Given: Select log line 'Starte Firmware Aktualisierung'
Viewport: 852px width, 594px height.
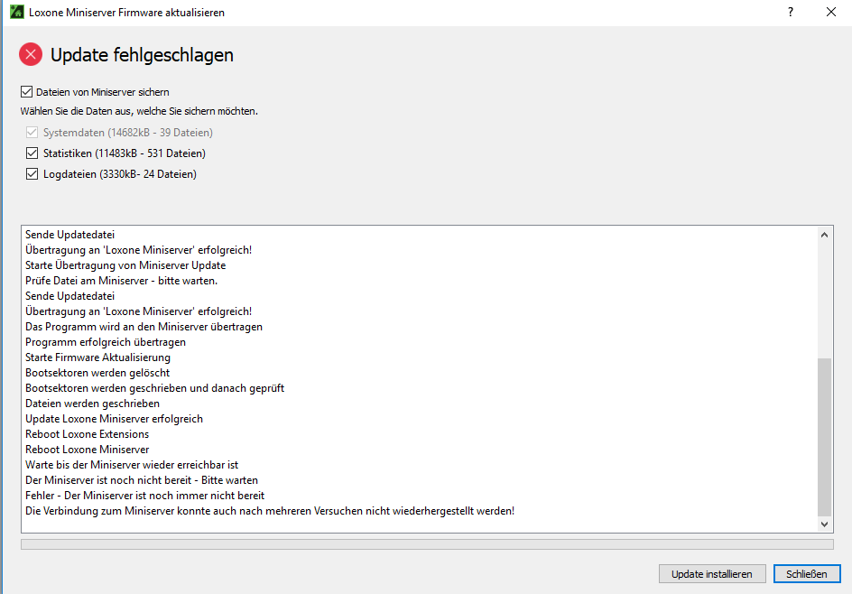Looking at the screenshot, I should 97,357.
